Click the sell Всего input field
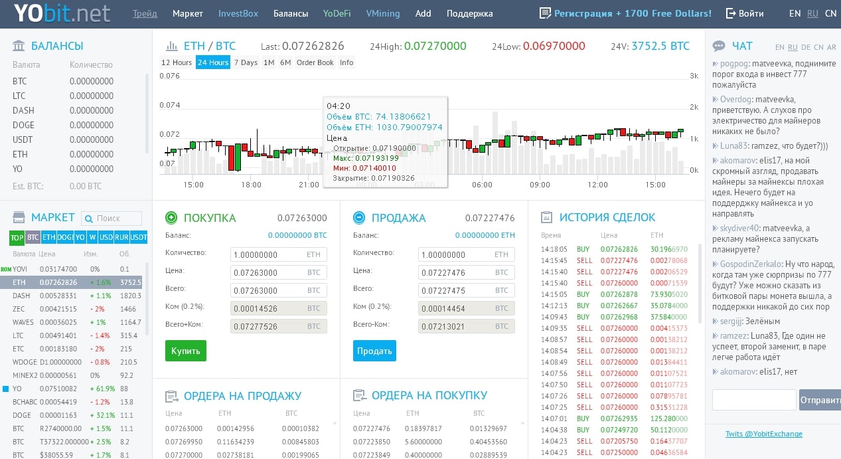Screen dimensions: 841x459 (x=466, y=290)
